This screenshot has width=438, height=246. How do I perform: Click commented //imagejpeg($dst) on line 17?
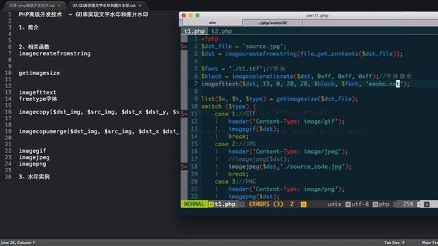(259, 159)
